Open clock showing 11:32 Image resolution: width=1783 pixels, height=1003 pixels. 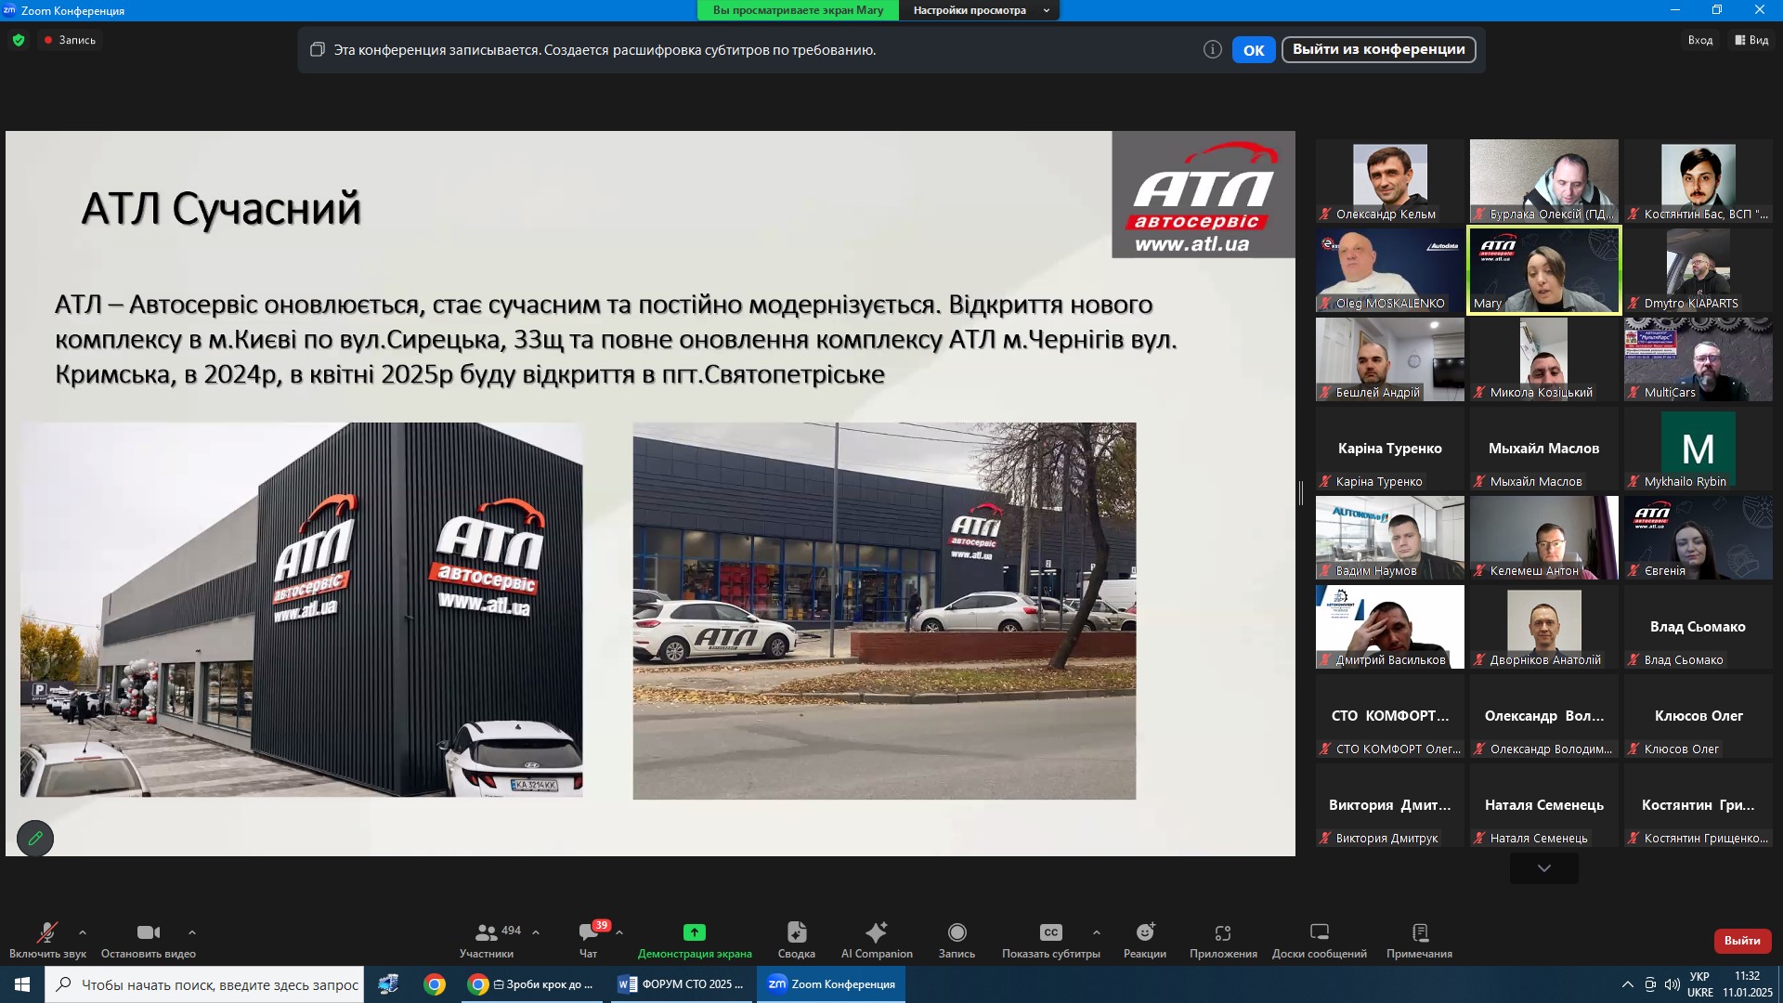tap(1747, 984)
